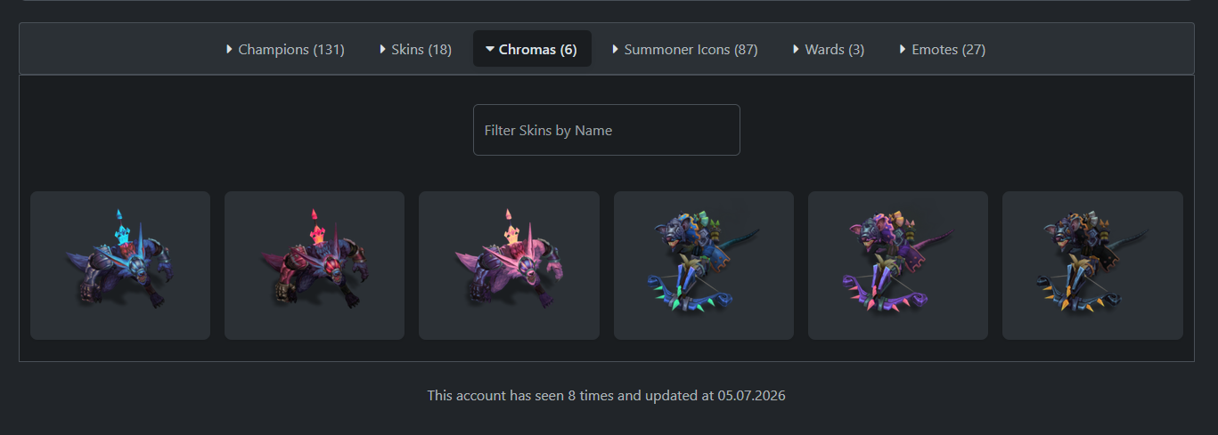The image size is (1218, 435).
Task: Select the pink Warwick chroma image
Action: 509,265
